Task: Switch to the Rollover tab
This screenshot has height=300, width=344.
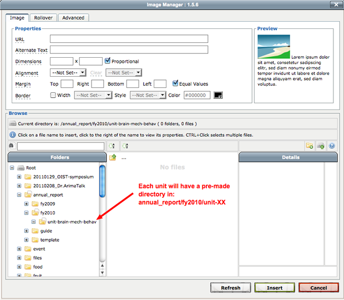Action: [43, 18]
